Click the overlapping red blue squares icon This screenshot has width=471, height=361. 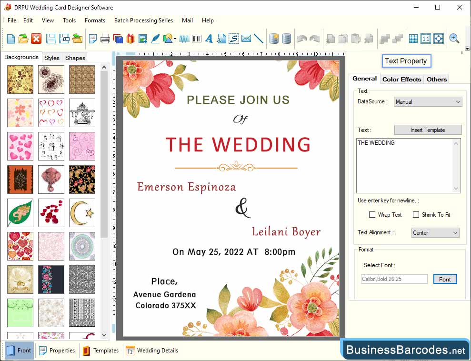pos(118,39)
